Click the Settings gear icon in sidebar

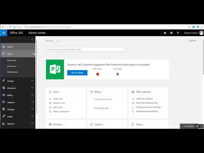coord(4,109)
